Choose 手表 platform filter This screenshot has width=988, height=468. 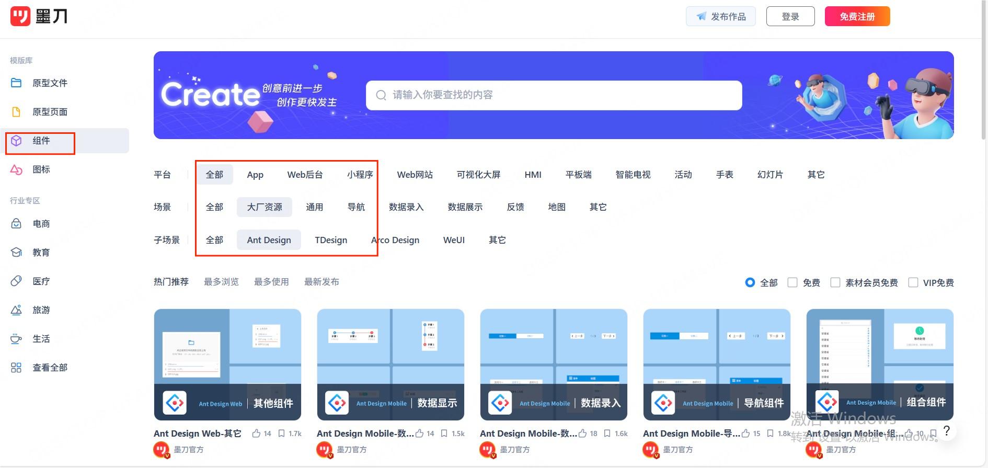[725, 175]
